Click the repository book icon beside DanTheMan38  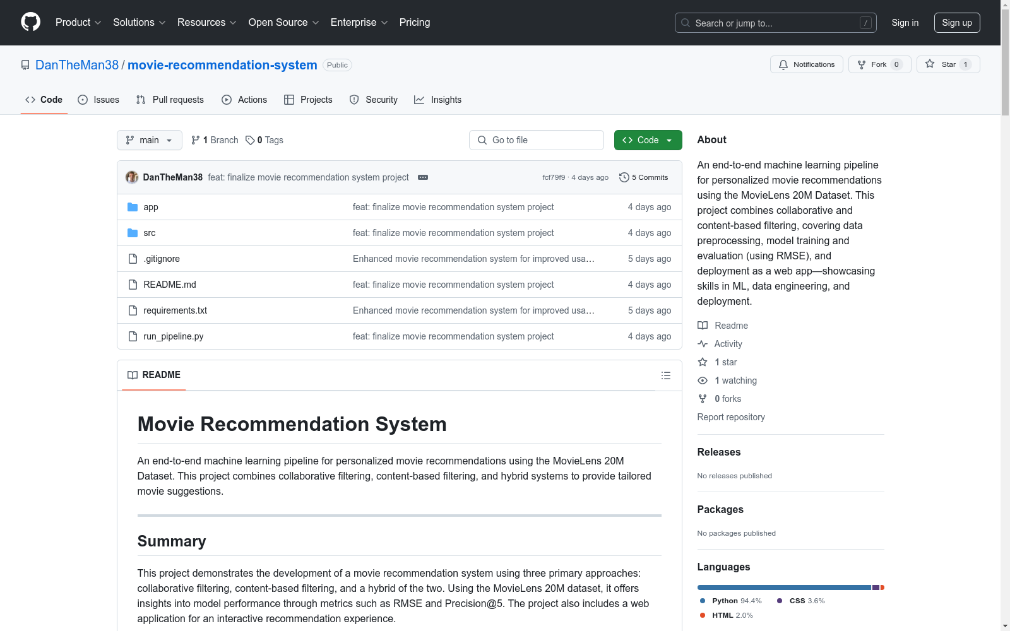pyautogui.click(x=25, y=65)
